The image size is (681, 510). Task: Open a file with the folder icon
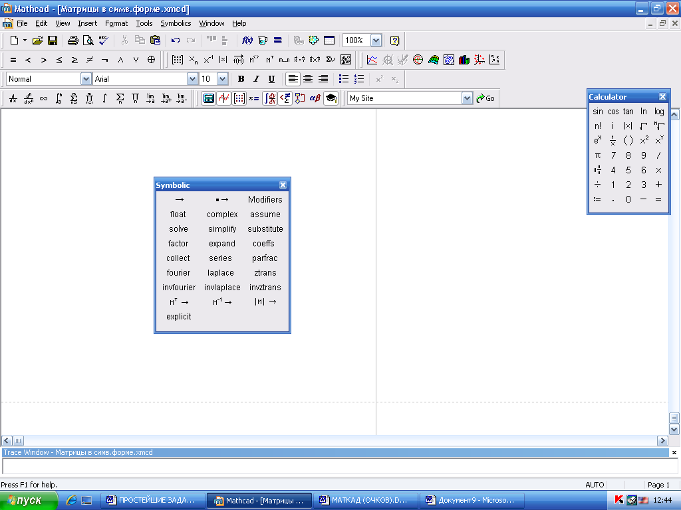pos(37,41)
